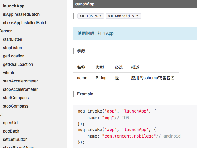Open the startListen API page
The width and height of the screenshot is (197, 148).
point(12,39)
